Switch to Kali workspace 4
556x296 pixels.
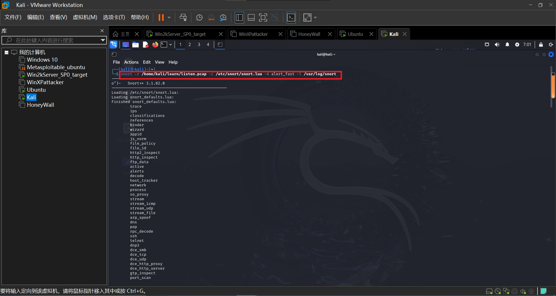pos(208,45)
